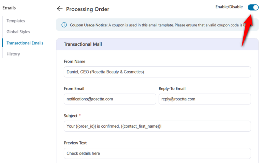Click the Subject field label
The image size is (262, 163).
71,116
